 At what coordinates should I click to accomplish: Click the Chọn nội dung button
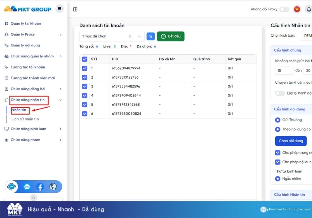(291, 141)
